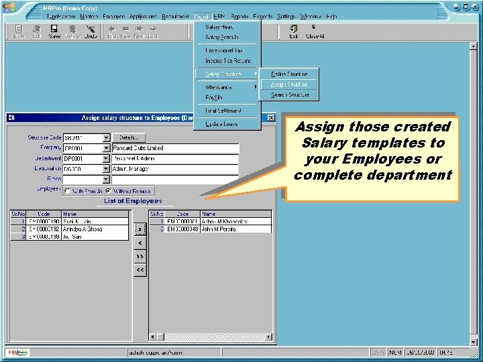The image size is (483, 362).
Task: Move all employees right with >> button
Action: [140, 256]
